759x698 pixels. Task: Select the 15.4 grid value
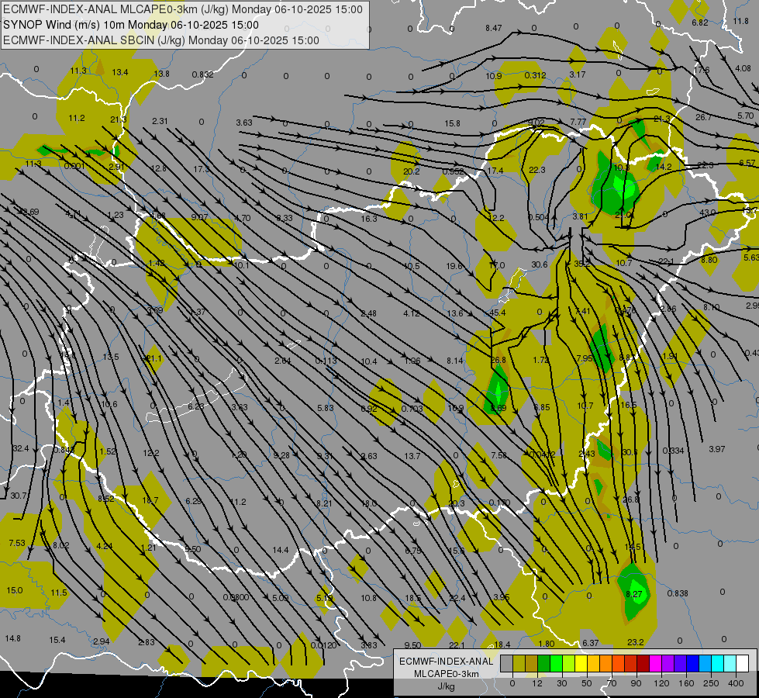coord(57,640)
